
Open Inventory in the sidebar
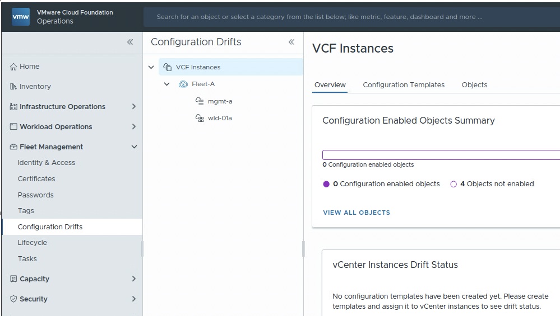(x=35, y=86)
